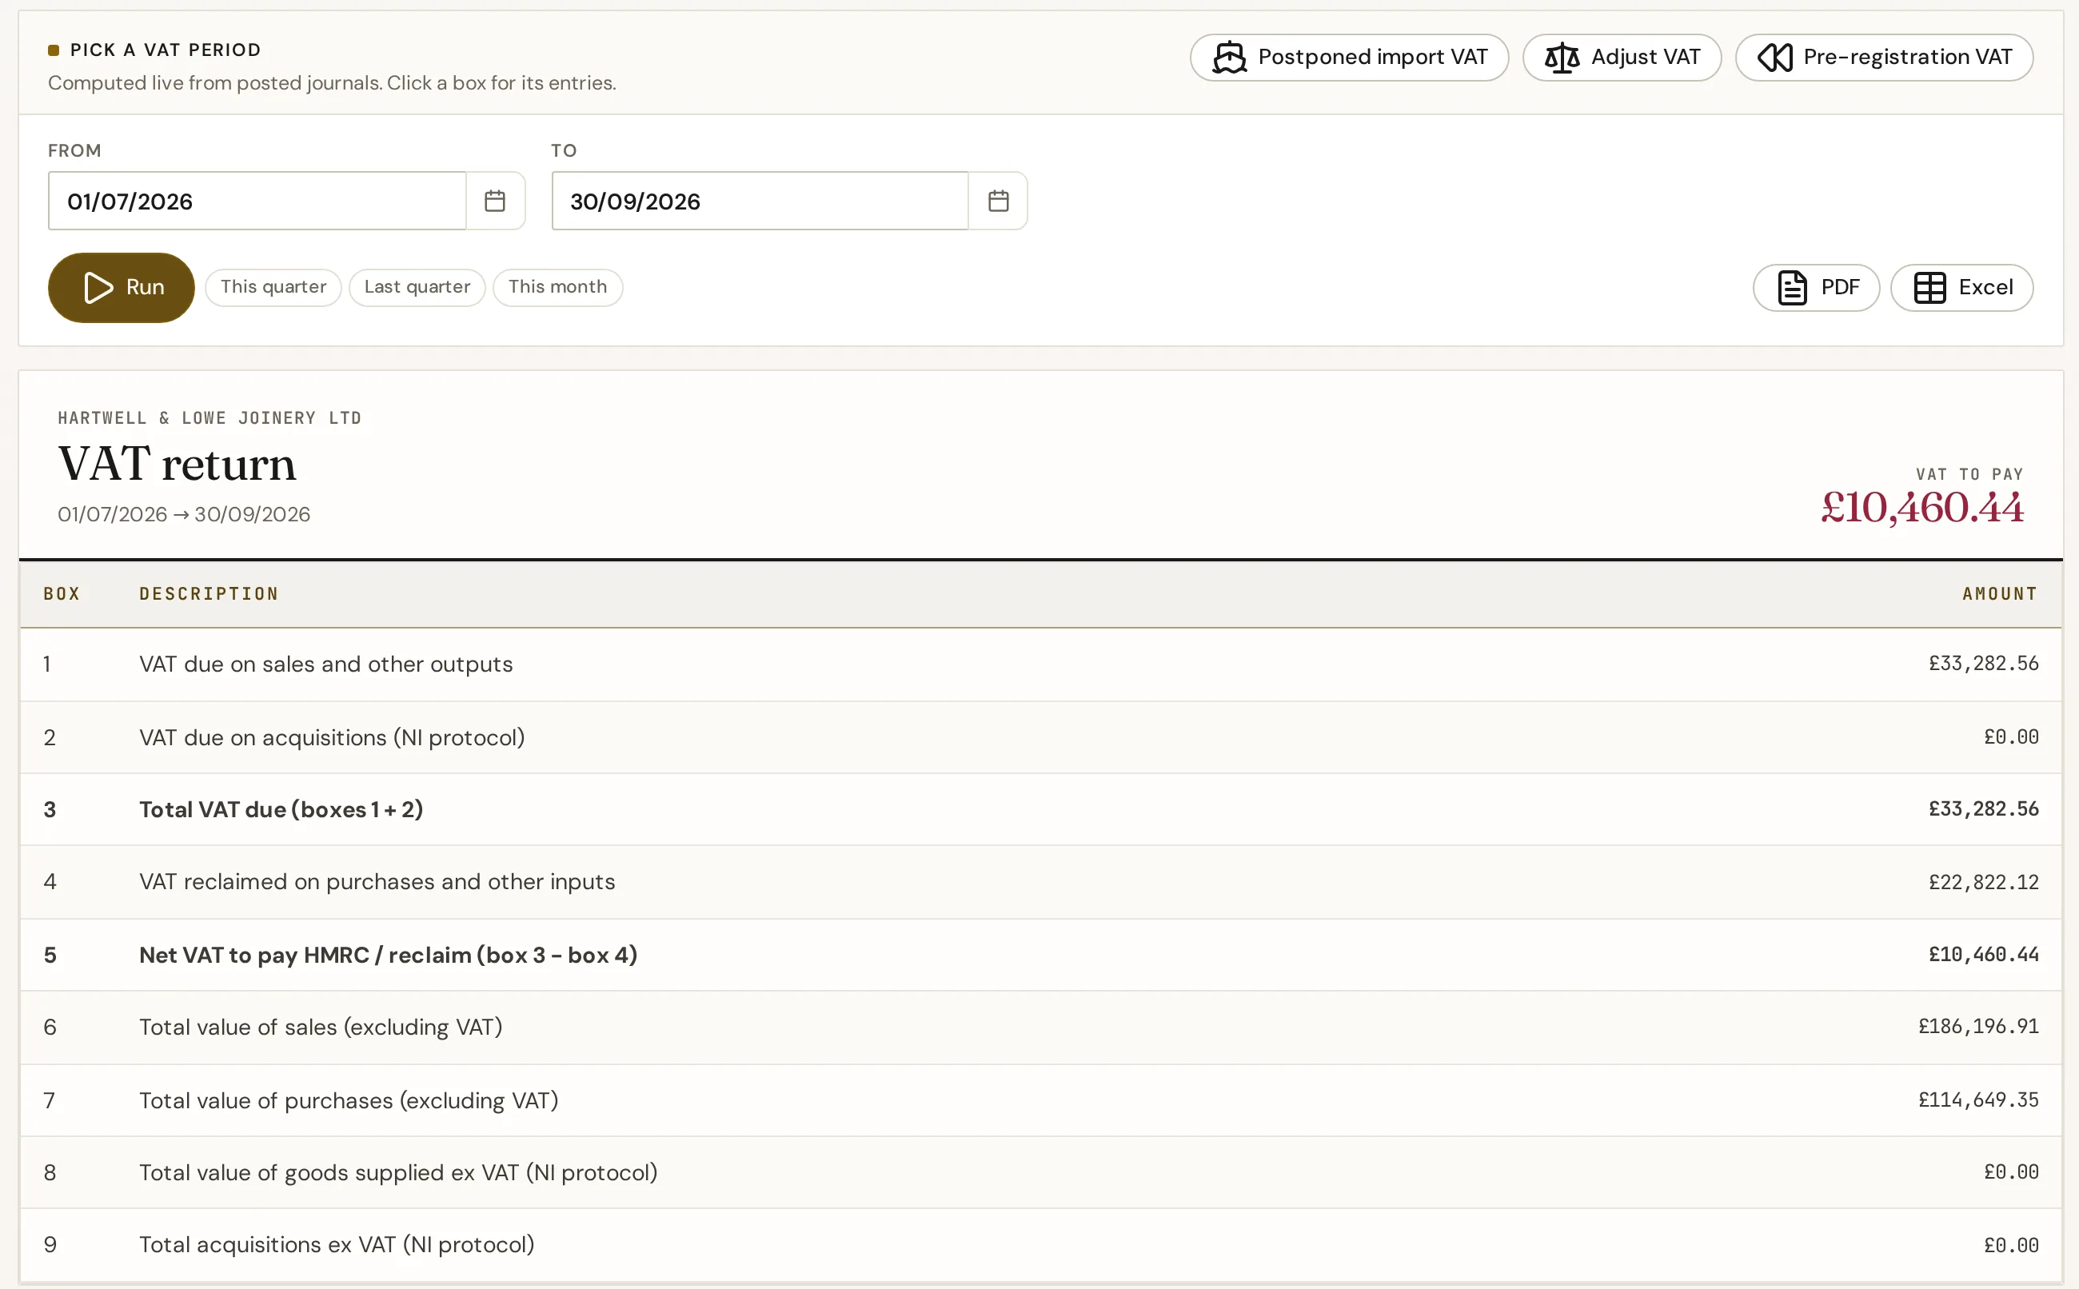Screen dimensions: 2079x1289
Task: Open box 6 total value of sales
Action: click(1040, 1028)
